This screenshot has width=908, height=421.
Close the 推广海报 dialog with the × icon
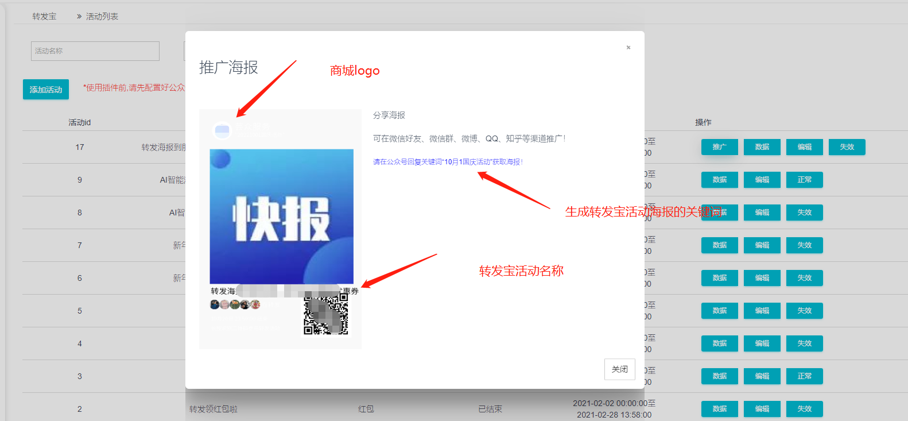(x=628, y=48)
